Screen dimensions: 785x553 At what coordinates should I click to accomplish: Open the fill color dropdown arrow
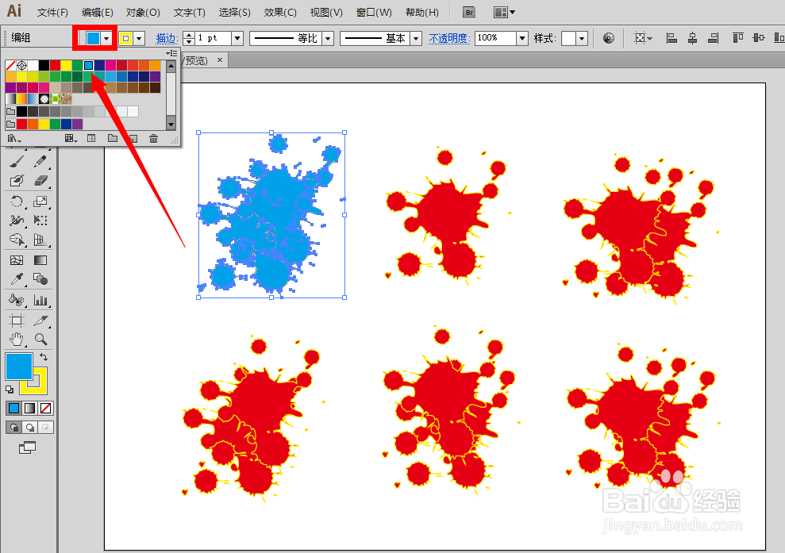tap(106, 39)
